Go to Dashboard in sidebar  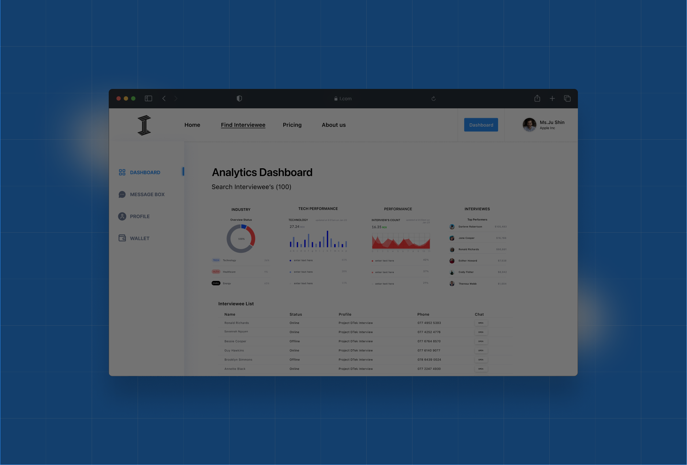[145, 172]
